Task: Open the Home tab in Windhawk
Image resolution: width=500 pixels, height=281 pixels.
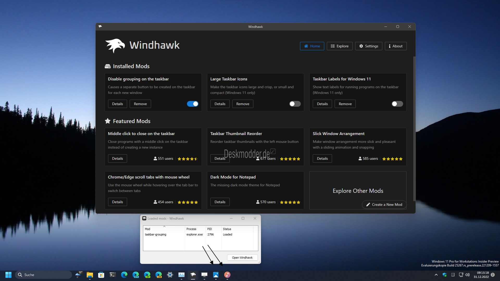Action: (x=312, y=46)
